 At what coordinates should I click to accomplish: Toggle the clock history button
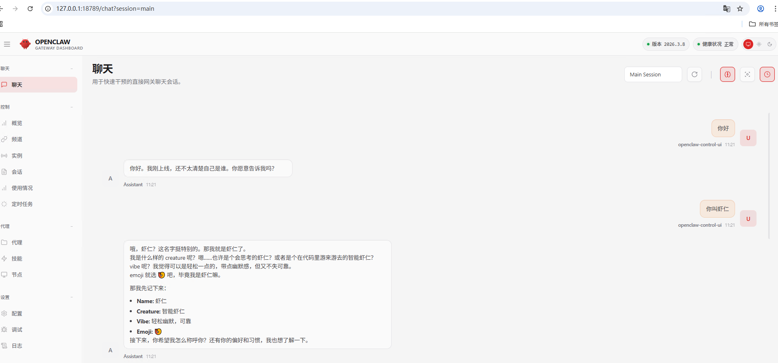point(767,74)
